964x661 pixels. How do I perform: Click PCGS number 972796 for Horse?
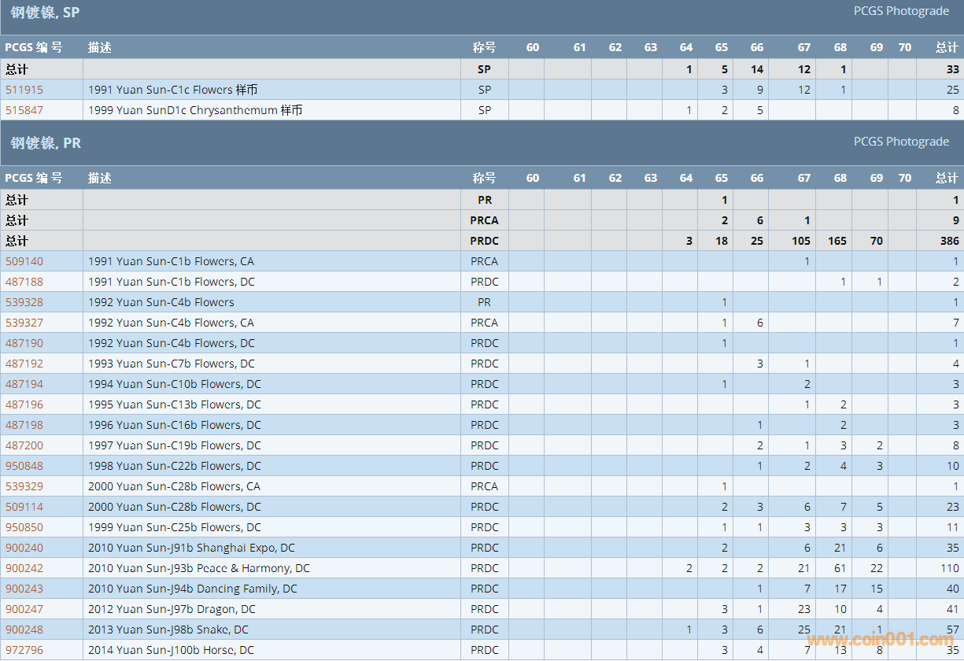pos(24,650)
